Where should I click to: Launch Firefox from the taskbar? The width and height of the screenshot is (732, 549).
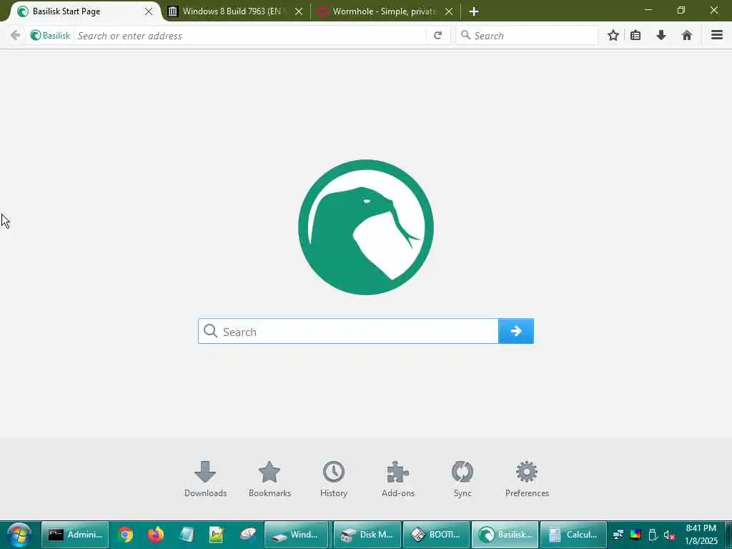(x=155, y=535)
